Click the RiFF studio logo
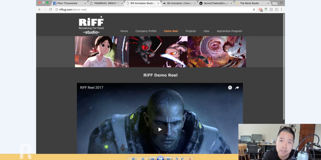This screenshot has width=321, height=160. pyautogui.click(x=91, y=26)
